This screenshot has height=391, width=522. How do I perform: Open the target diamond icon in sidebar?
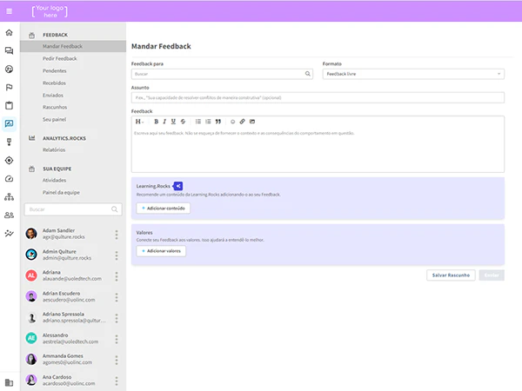9,160
